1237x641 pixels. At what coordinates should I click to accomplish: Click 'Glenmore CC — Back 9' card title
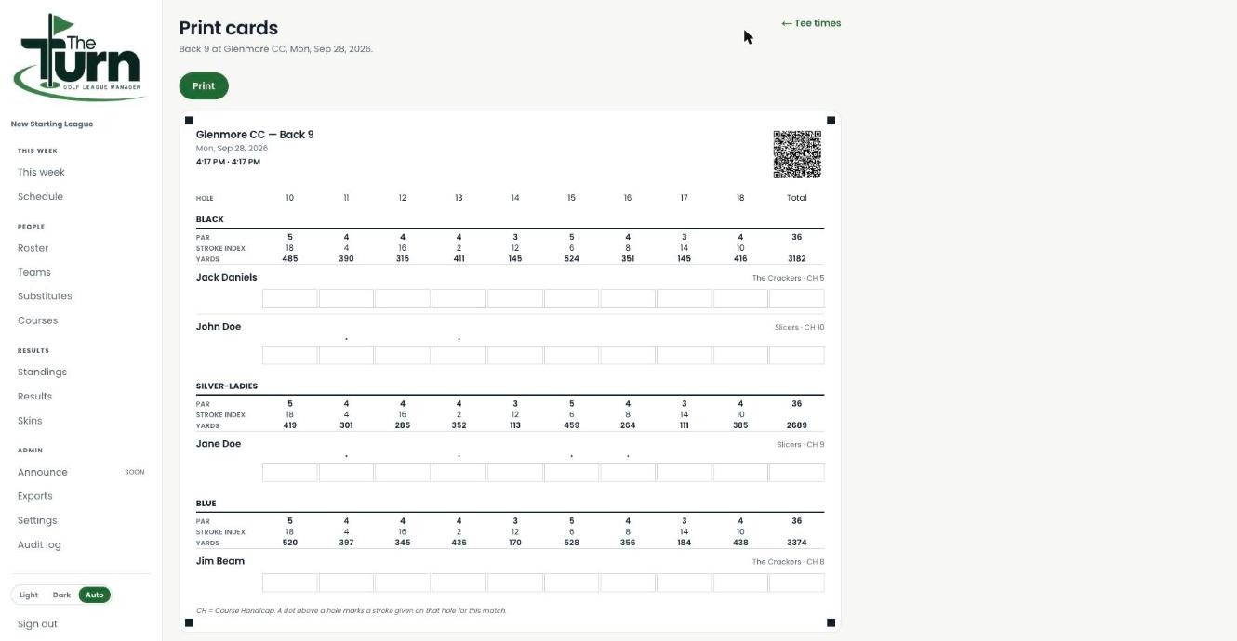255,135
